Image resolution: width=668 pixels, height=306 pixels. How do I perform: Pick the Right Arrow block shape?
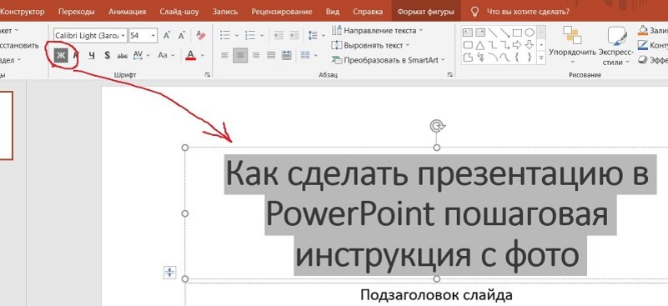pos(517,45)
